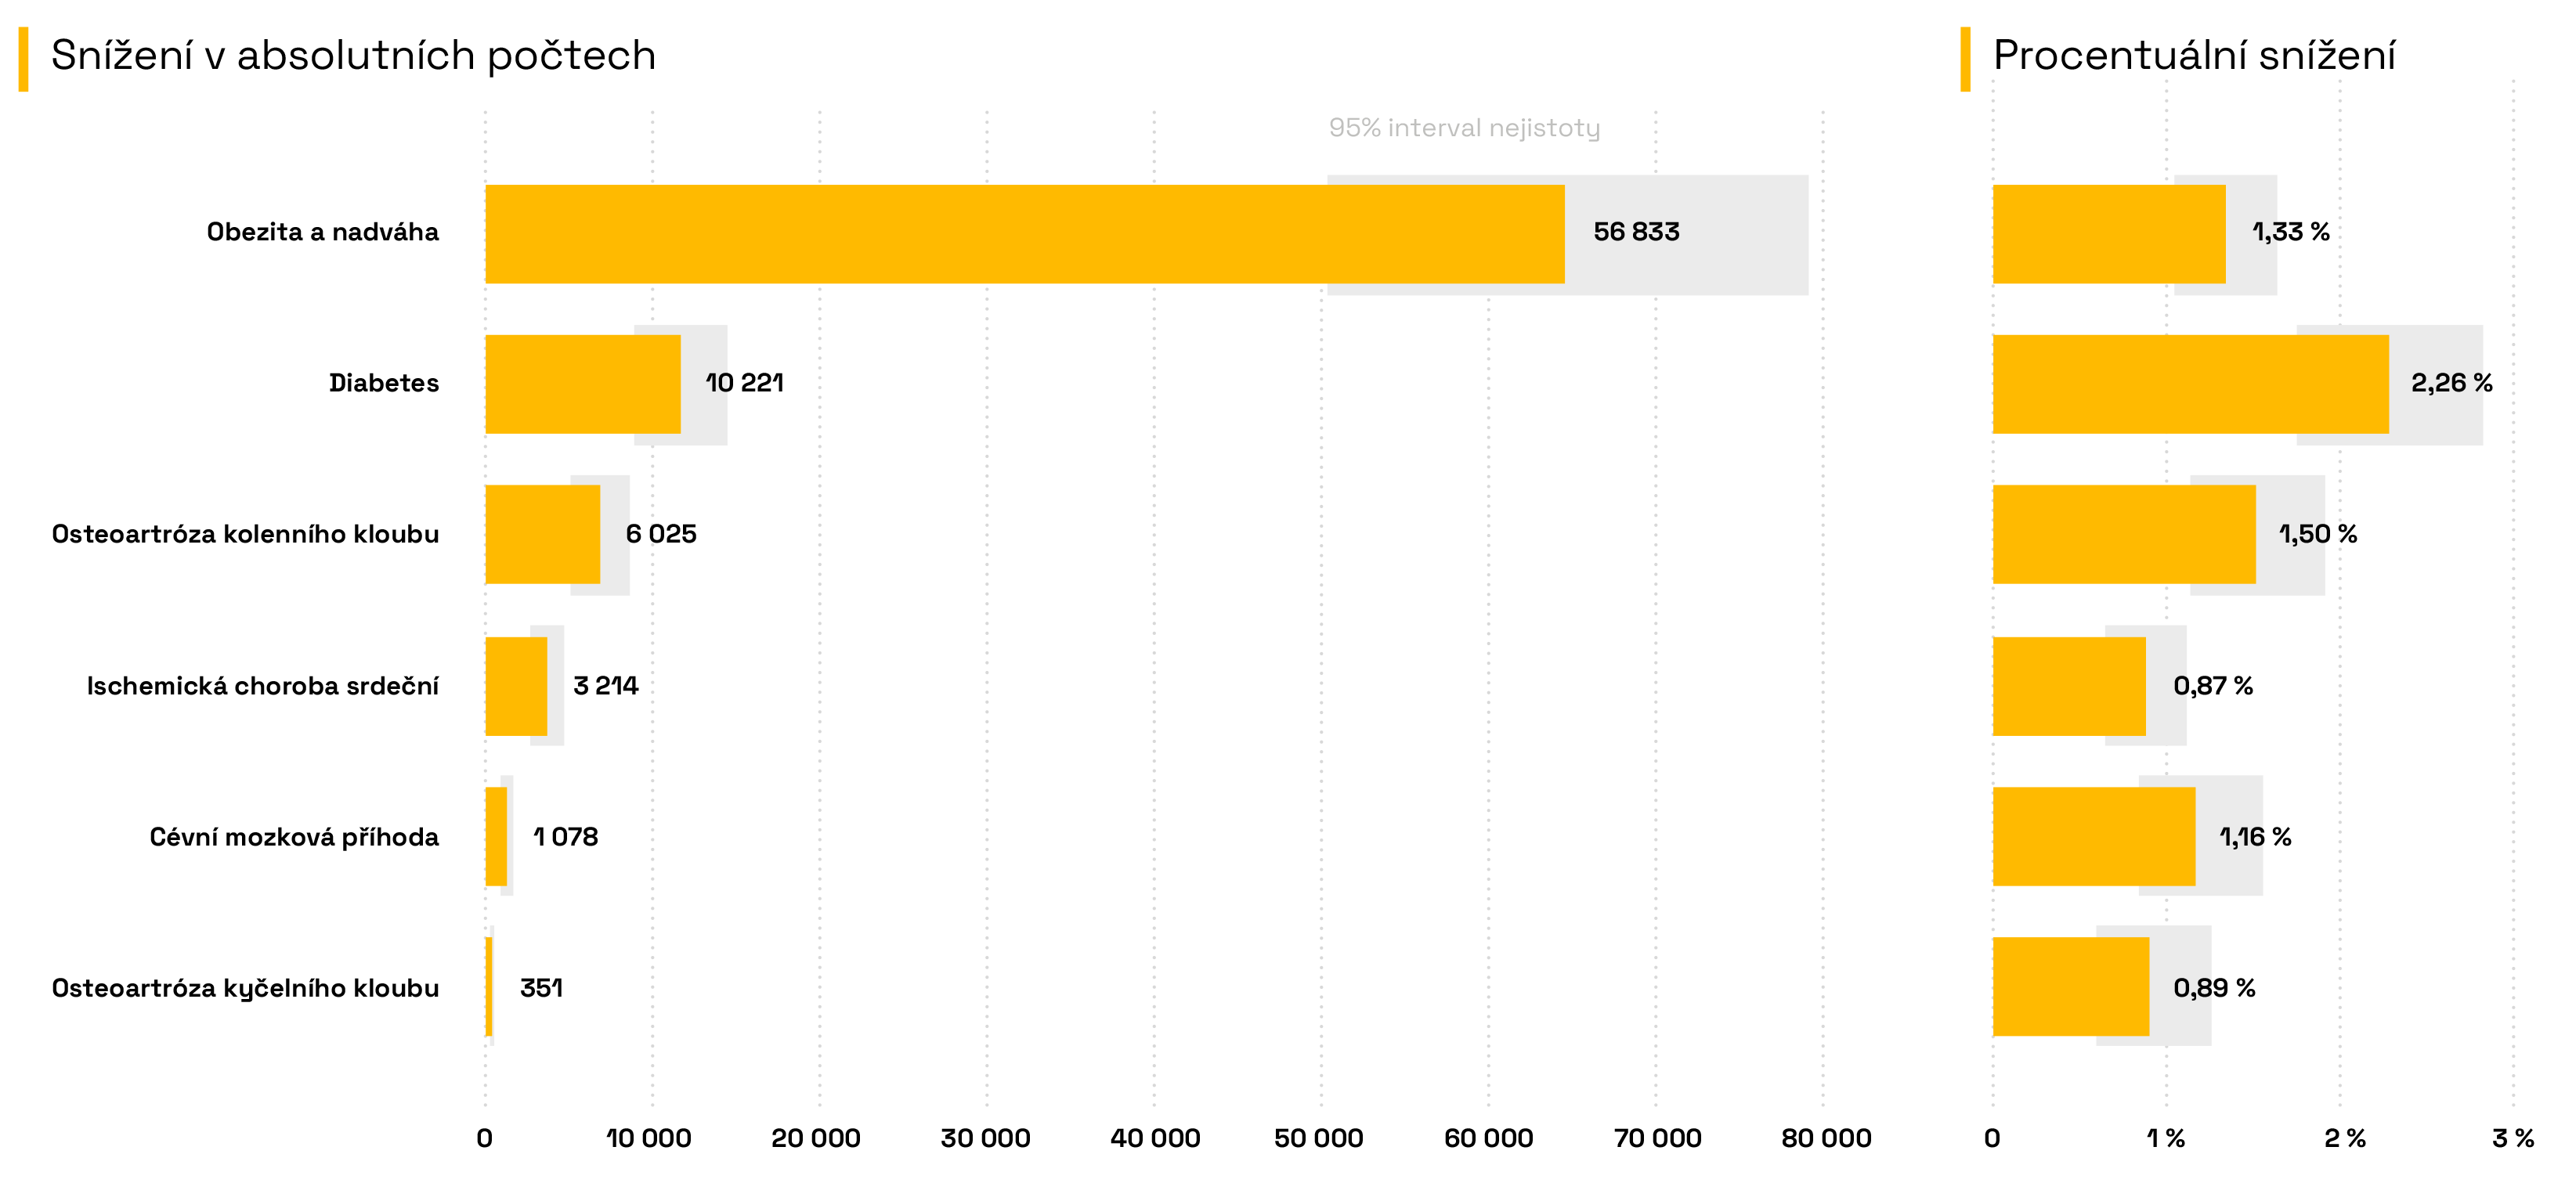Image resolution: width=2576 pixels, height=1183 pixels.
Task: Select the Ischemická choroba srdeční label
Action: point(263,686)
